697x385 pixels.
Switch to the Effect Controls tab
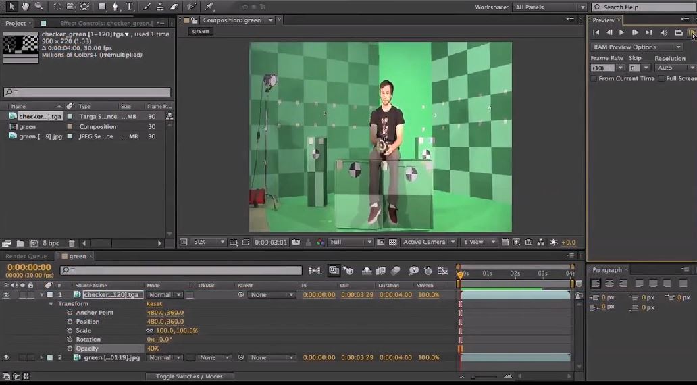(106, 23)
